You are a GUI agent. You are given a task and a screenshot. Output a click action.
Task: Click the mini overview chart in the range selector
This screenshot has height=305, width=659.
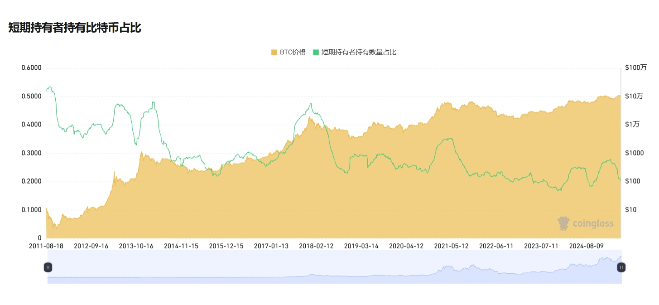pos(335,267)
